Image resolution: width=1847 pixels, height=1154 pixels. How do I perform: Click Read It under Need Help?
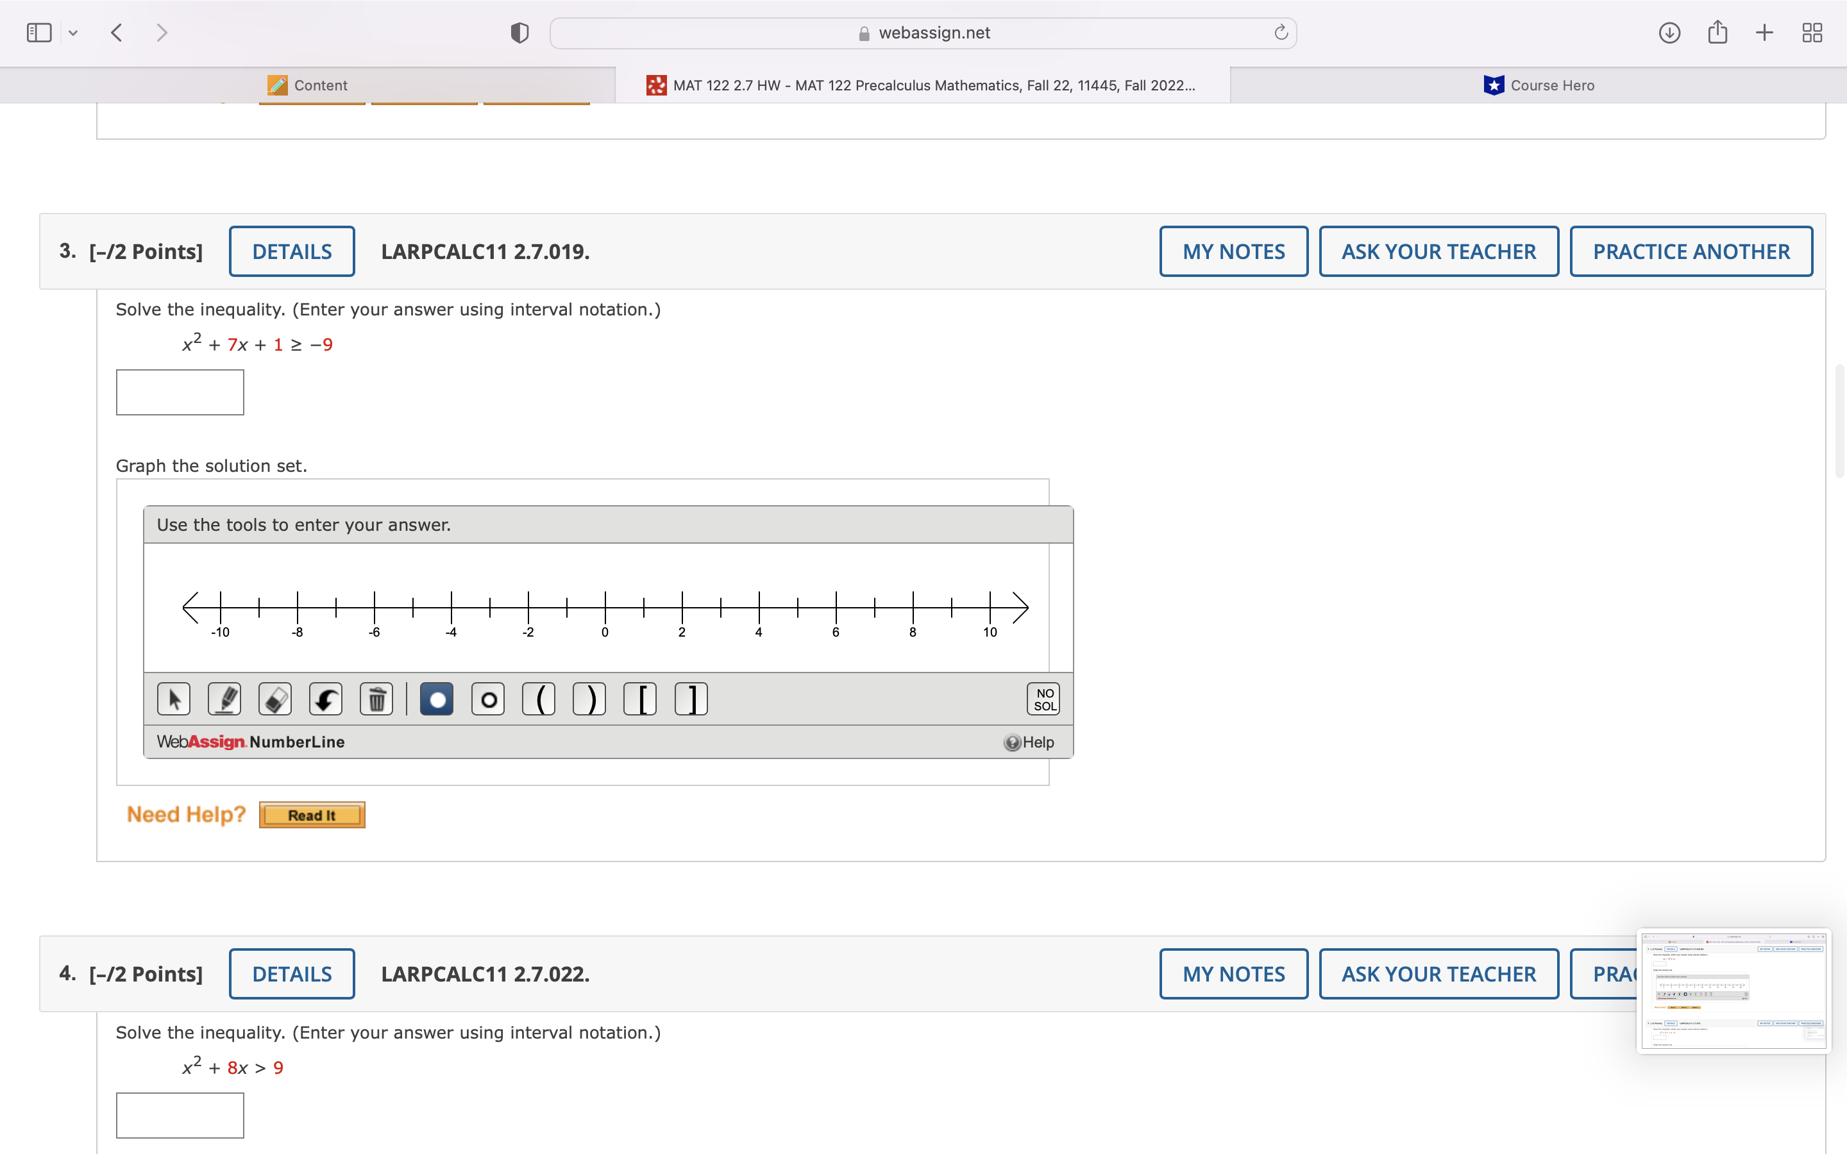310,814
